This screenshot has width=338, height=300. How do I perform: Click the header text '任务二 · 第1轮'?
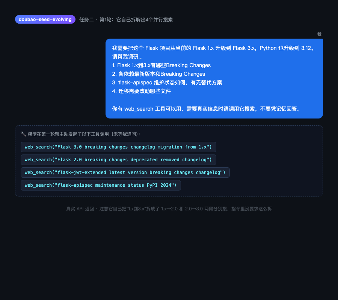point(95,19)
